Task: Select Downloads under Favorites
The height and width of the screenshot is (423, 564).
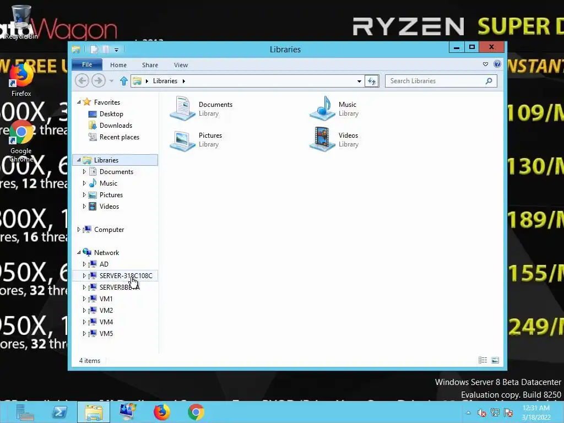Action: 116,126
